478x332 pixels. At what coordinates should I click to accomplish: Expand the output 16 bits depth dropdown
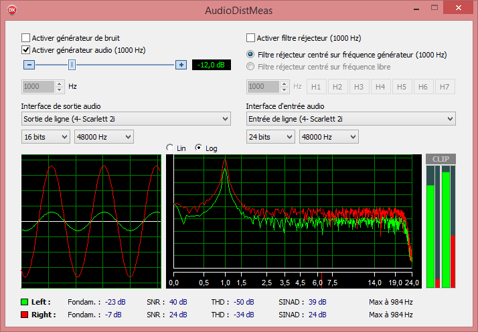click(46, 136)
